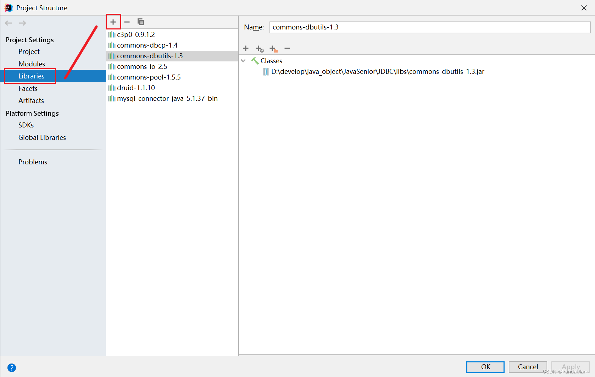Viewport: 595px width, 377px height.
Task: Click the c3p0-0.9.1.2 library icon
Action: click(x=112, y=34)
